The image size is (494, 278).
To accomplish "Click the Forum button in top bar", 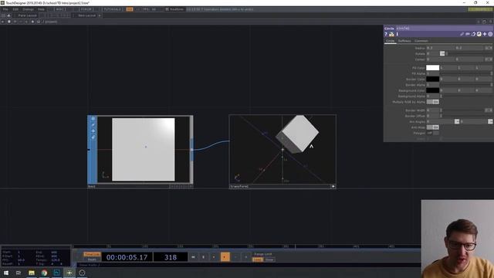I will pyautogui.click(x=86, y=9).
